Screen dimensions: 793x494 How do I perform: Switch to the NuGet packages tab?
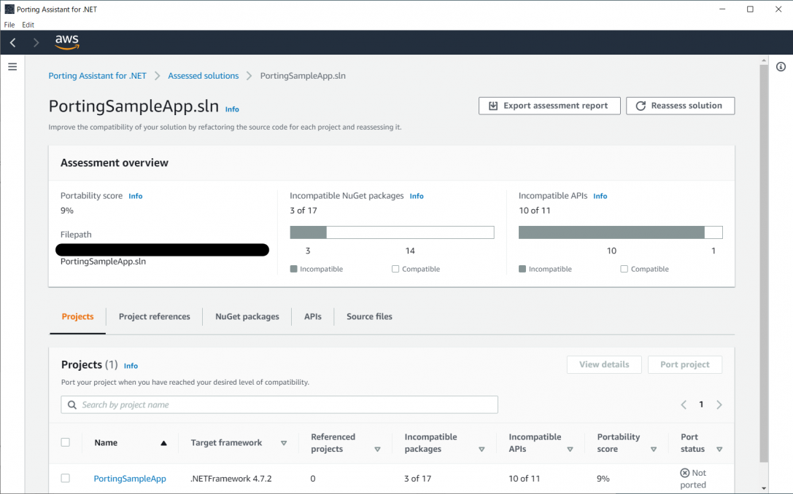coord(247,317)
